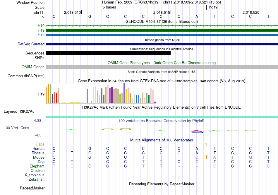Viewport: 278px width, 195px height.
Task: Click the red and blue PhyloP peak
Action: (x=197, y=131)
